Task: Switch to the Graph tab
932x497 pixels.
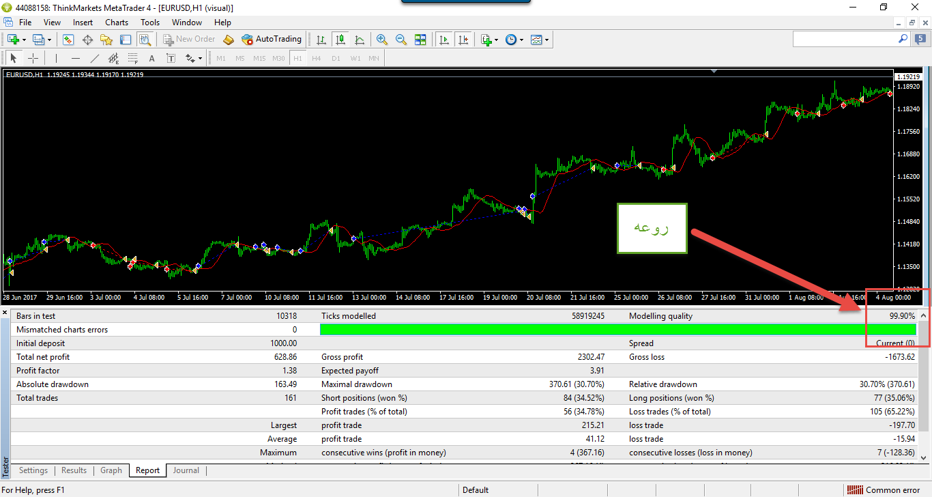Action: pyautogui.click(x=111, y=470)
